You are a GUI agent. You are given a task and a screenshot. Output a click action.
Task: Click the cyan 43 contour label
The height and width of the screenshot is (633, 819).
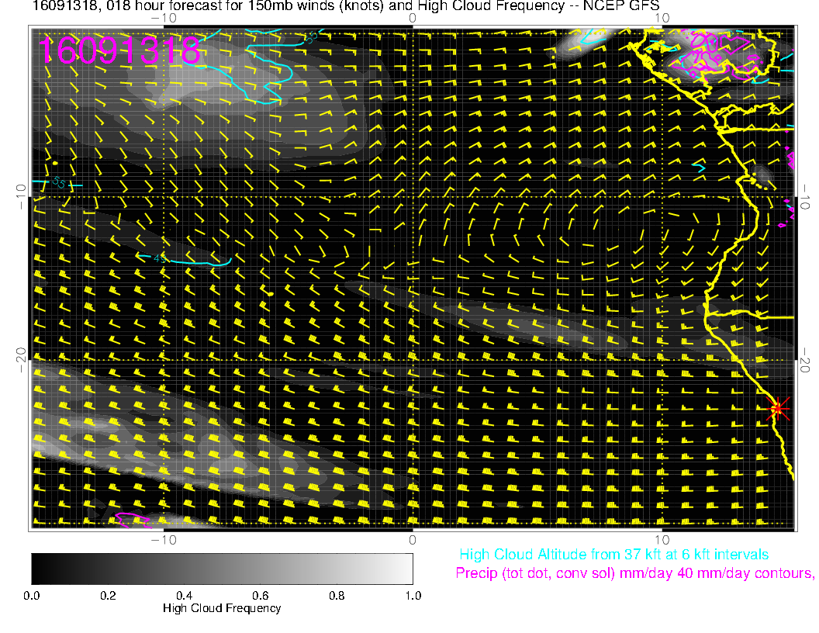(161, 258)
